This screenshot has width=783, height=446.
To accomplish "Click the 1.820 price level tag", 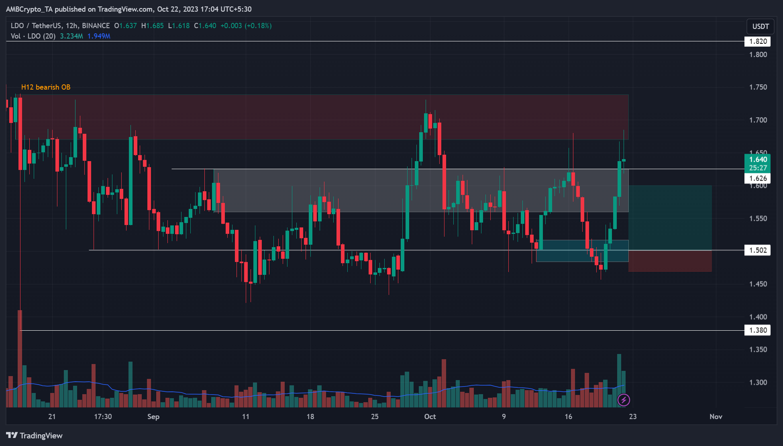I will pos(758,41).
